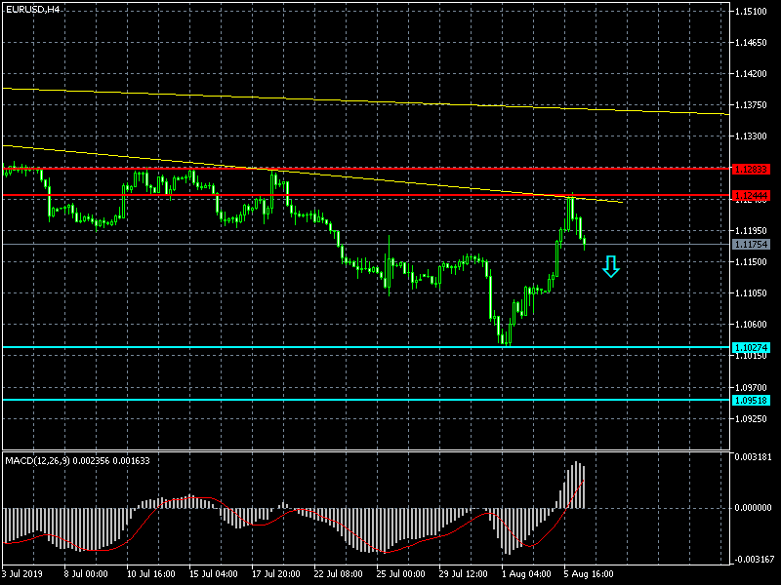The height and width of the screenshot is (585, 781).
Task: Select the red horizontal line at 1.12833
Action: tap(366, 169)
